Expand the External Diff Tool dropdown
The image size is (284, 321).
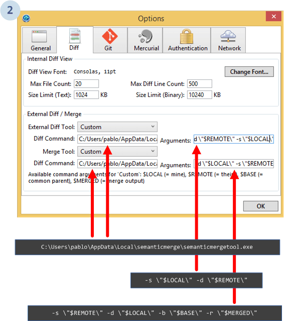coord(117,127)
